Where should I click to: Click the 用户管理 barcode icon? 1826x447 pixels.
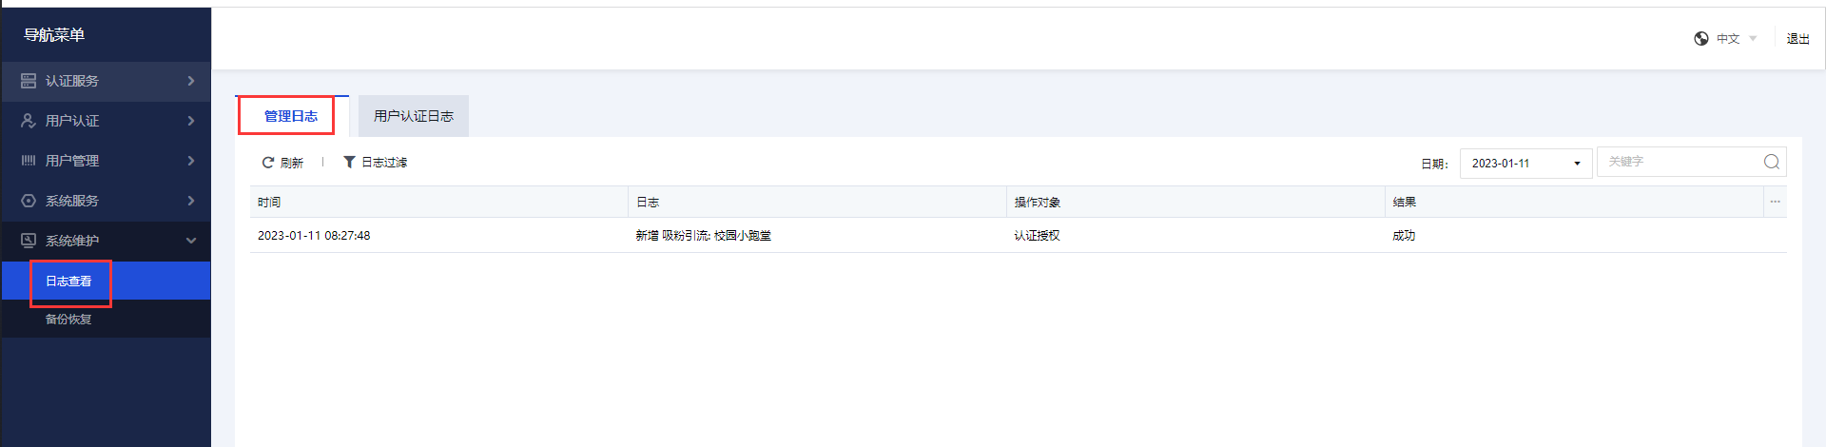(29, 161)
